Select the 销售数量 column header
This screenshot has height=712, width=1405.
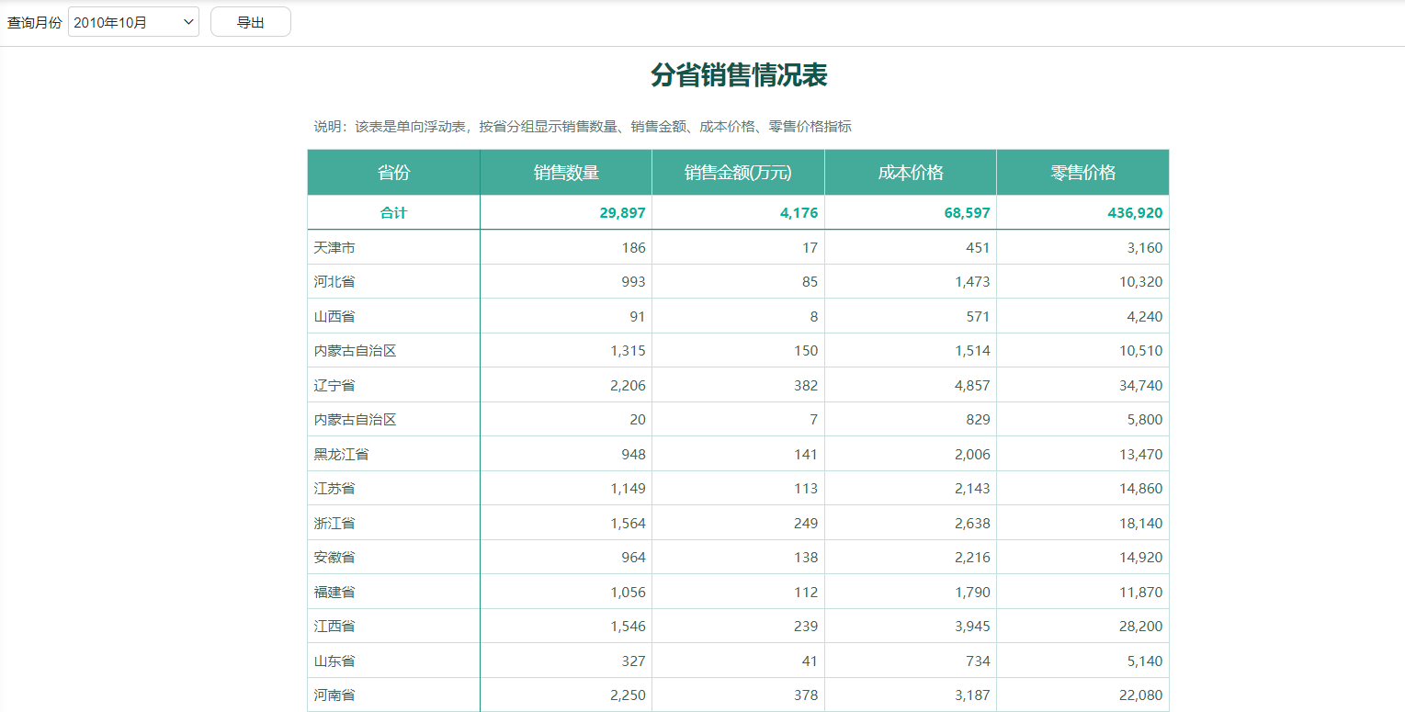point(564,172)
